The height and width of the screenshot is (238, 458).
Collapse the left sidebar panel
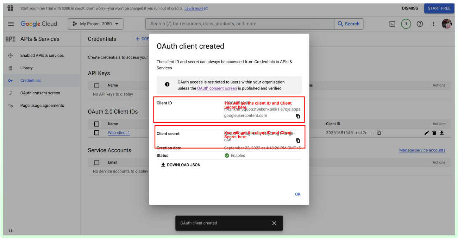coord(10,231)
